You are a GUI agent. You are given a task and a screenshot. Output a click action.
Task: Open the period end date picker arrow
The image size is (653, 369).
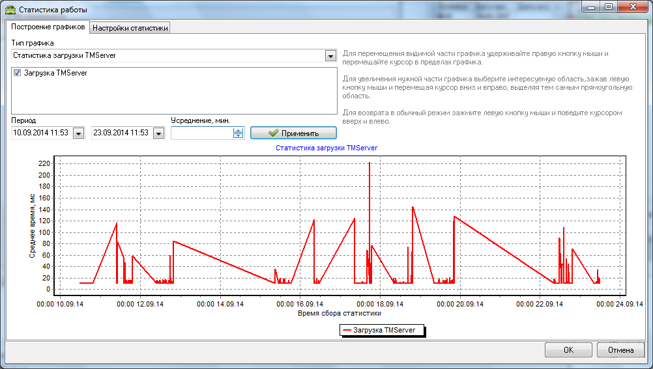(159, 133)
